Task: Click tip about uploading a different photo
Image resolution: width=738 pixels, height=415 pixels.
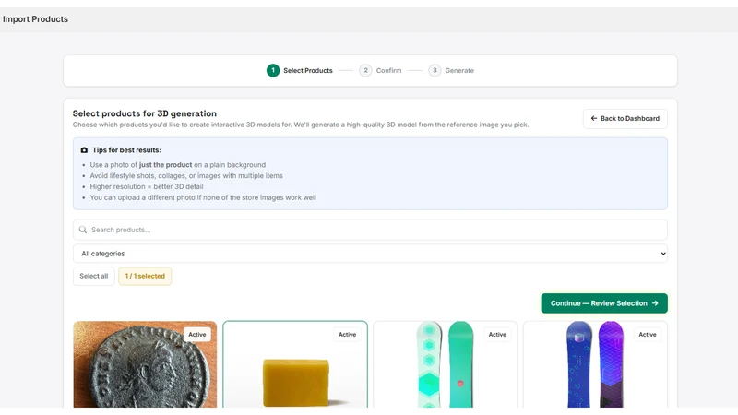Action: click(x=203, y=197)
